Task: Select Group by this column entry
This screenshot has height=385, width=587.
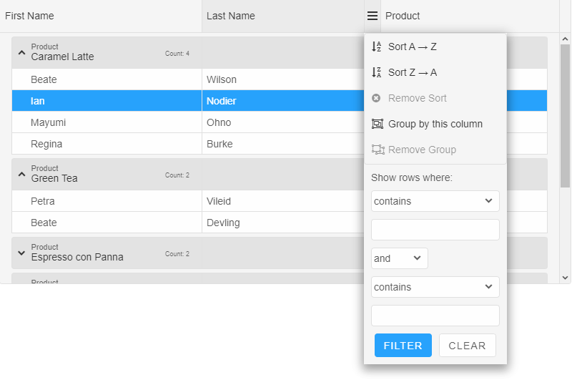Action: (435, 124)
